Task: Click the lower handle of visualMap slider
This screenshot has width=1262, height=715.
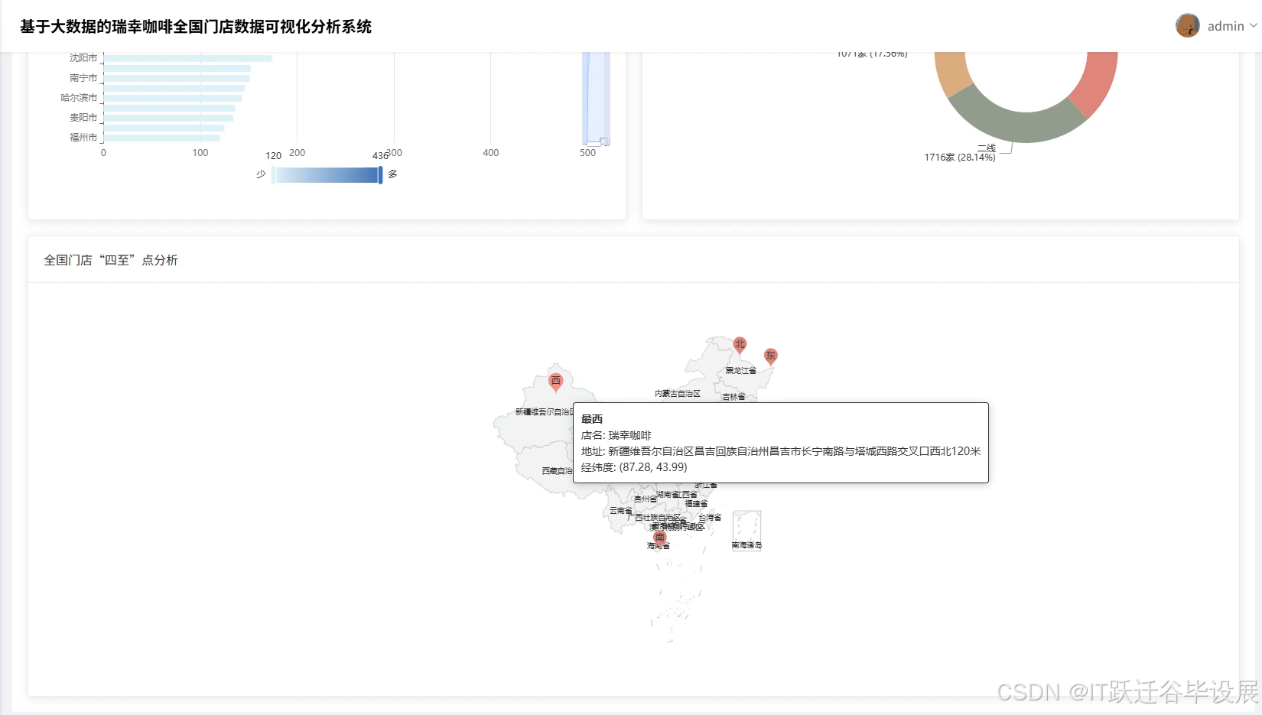Action: click(273, 174)
